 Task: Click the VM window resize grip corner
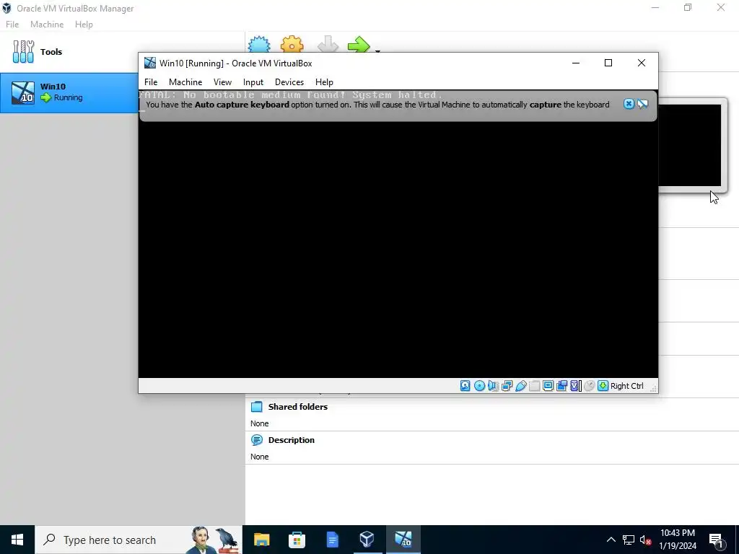click(x=653, y=387)
